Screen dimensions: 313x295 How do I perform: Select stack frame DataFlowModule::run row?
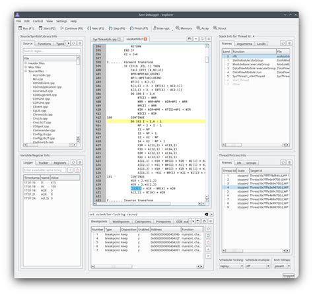(256, 72)
